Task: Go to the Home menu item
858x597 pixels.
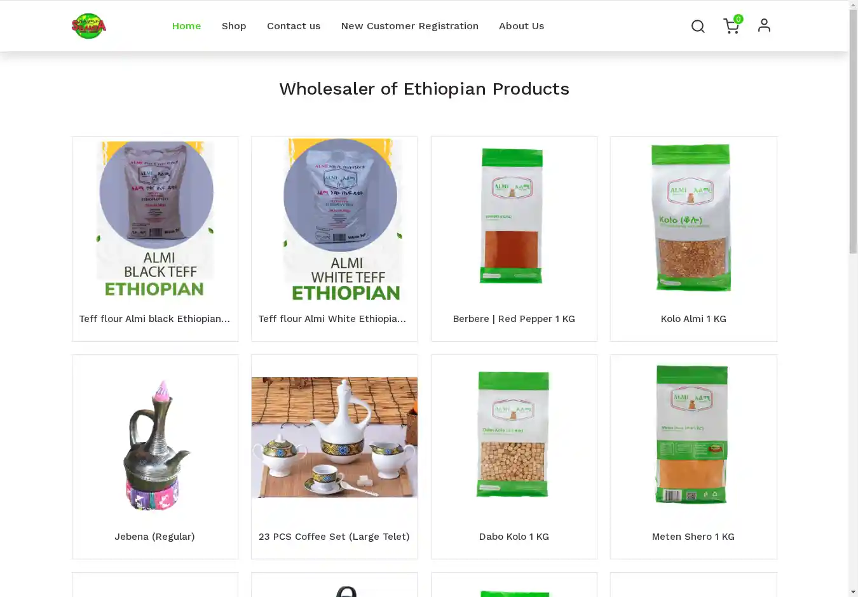Action: [186, 26]
